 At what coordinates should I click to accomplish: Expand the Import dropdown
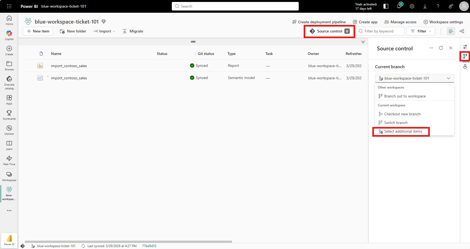click(104, 31)
